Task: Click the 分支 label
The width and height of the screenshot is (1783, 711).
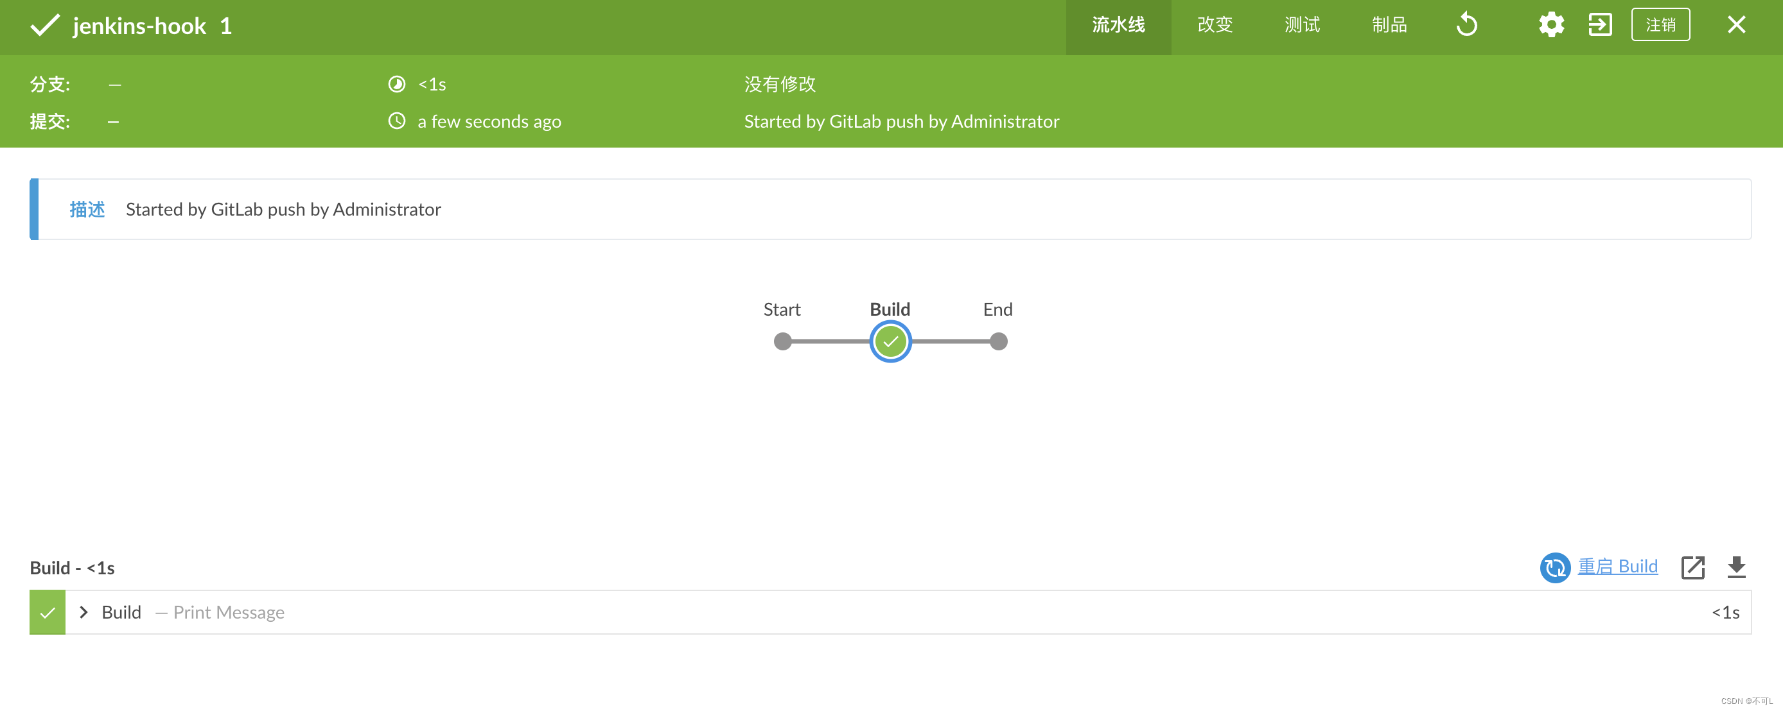Action: (50, 84)
